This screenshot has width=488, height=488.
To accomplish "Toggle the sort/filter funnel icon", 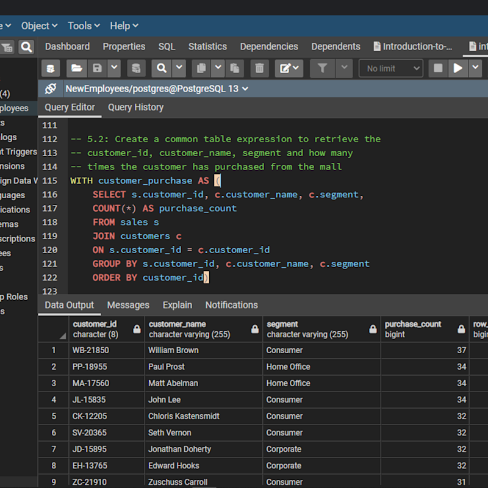I will tap(322, 68).
